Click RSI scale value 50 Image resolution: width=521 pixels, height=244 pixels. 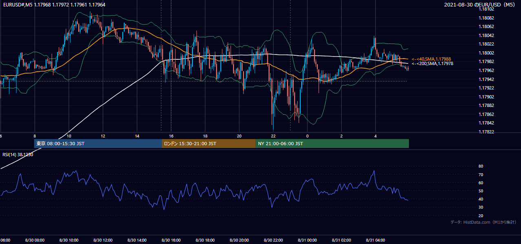coord(481,191)
